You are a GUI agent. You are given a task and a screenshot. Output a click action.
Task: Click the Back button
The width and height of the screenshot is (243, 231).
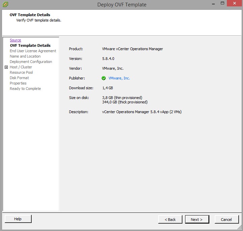click(170, 220)
